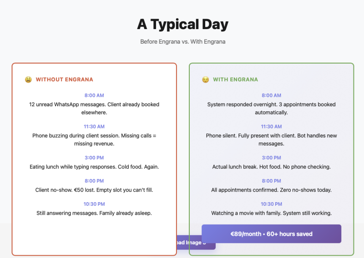Click the '12 unread WhatsApp messages' text
The height and width of the screenshot is (258, 364).
tap(94, 108)
